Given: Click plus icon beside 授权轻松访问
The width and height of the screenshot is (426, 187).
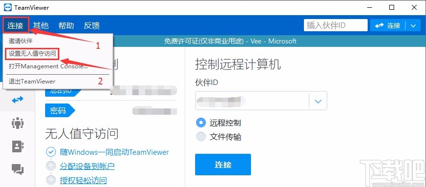Looking at the screenshot, I should [51, 180].
